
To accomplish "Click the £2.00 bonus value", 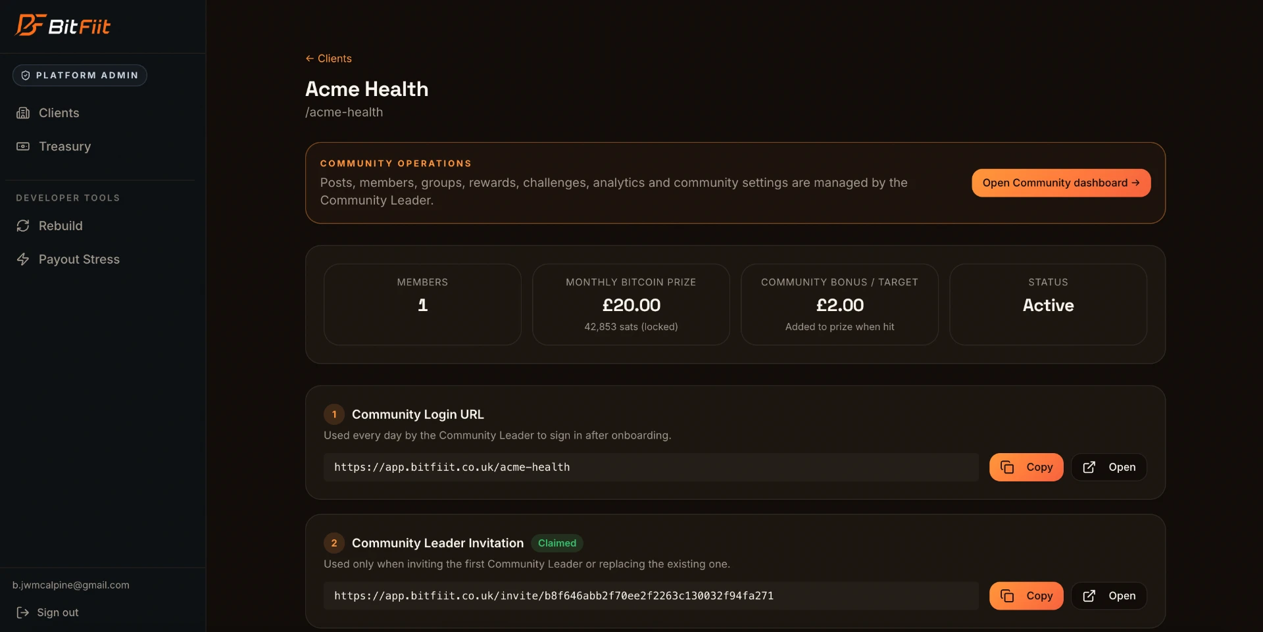I will click(x=839, y=305).
